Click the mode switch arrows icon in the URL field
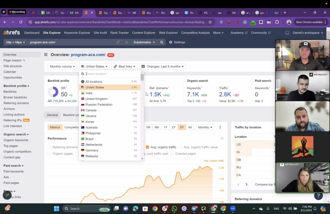The image size is (330, 214). coord(118,42)
